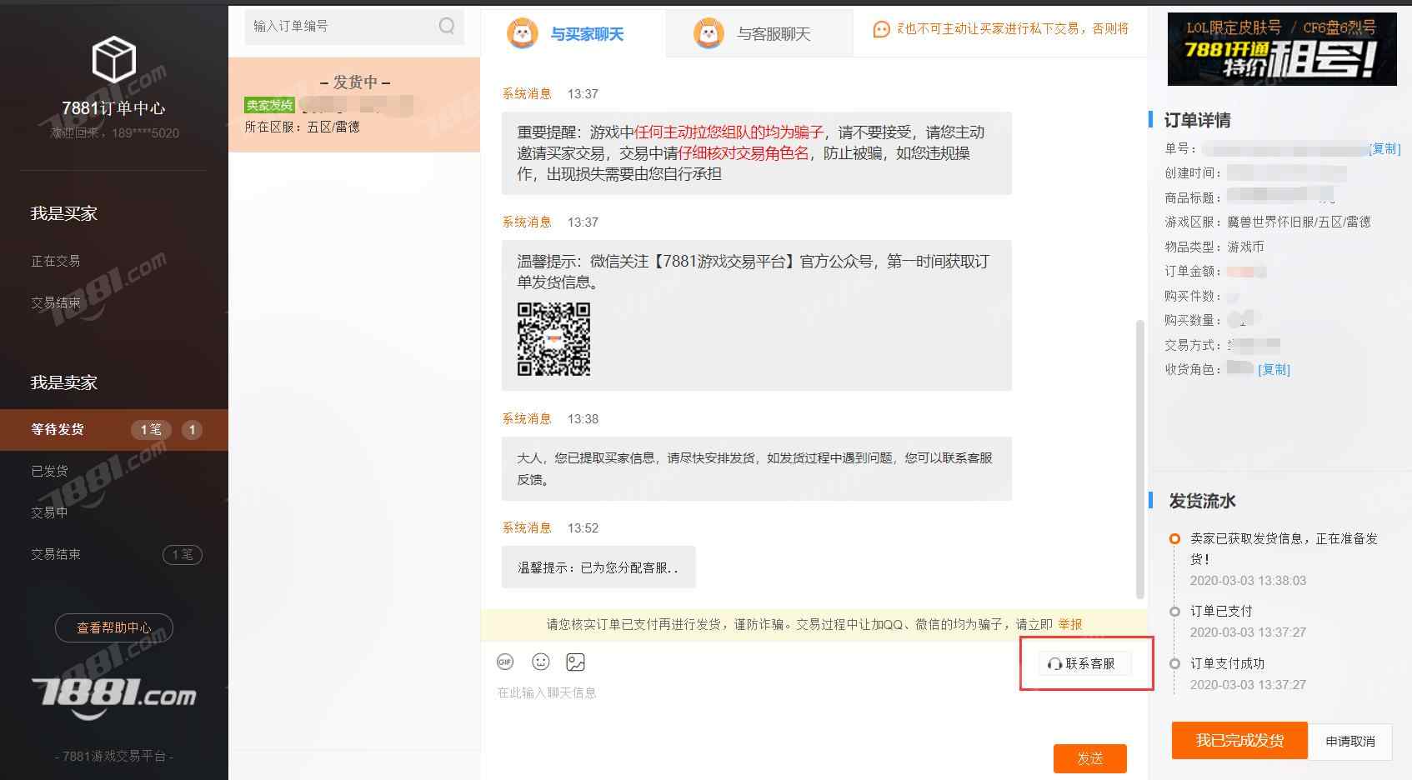The image size is (1412, 780).
Task: Click 联系客服 button
Action: click(1085, 663)
